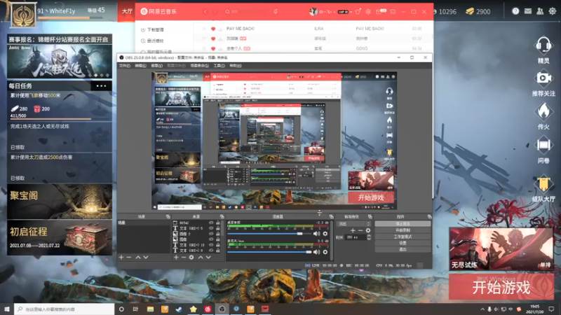
Task: Pop out the 控件 controls dock
Action: [x=429, y=217]
